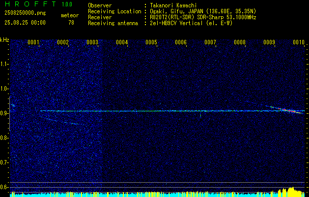Click the horizontal carrier line at 0.9 kHz
This screenshot has width=309, height=197.
click(172, 111)
